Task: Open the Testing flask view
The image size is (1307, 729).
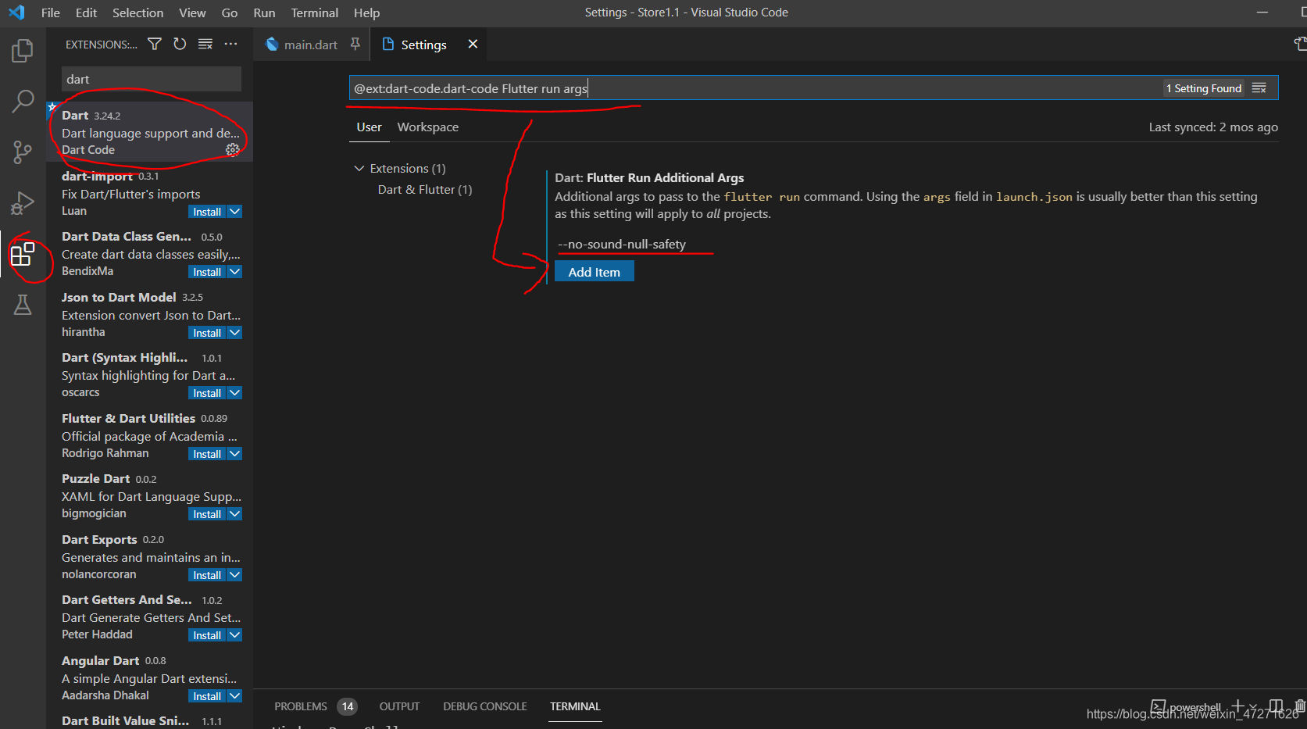Action: pos(23,304)
